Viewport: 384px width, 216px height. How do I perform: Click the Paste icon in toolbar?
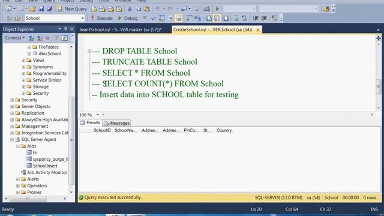(x=147, y=9)
